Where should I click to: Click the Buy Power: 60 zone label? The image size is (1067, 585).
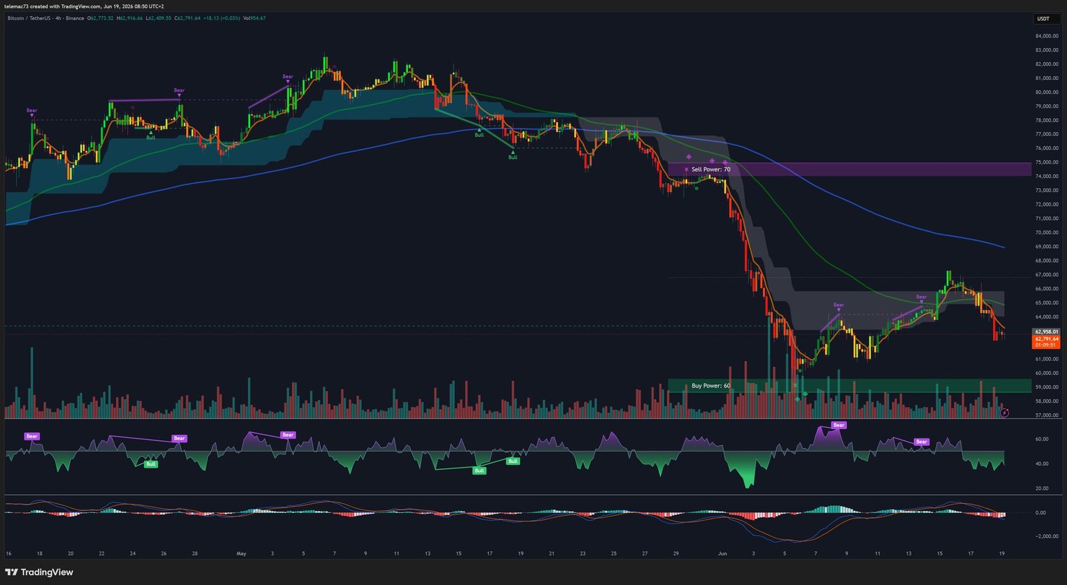pos(711,386)
